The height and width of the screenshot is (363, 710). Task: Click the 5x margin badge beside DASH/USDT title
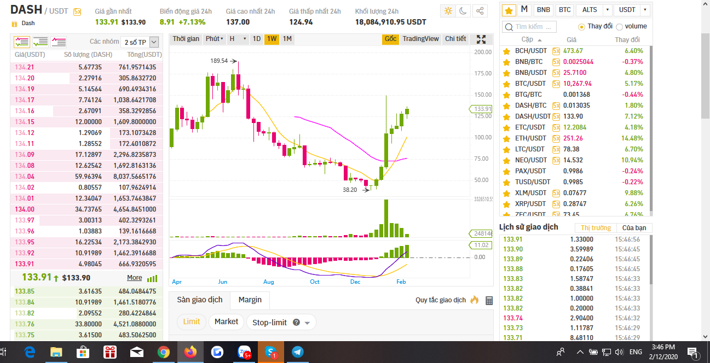[77, 11]
